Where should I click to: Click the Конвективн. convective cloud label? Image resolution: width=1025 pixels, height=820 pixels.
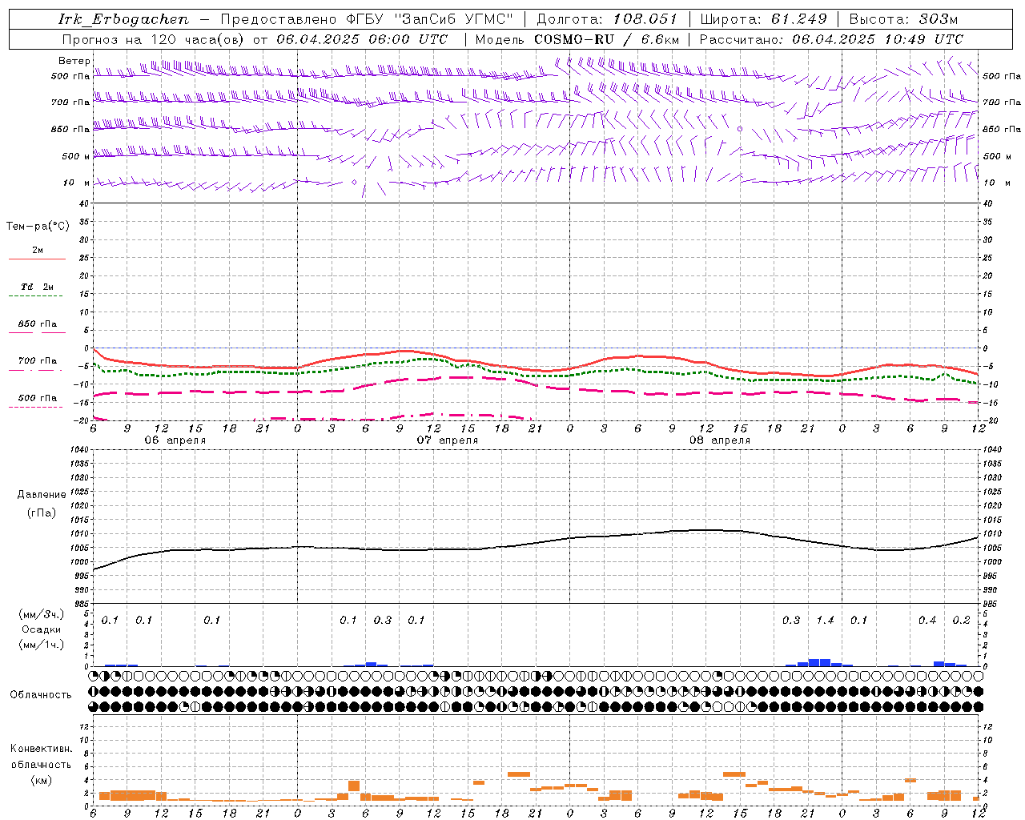(41, 749)
